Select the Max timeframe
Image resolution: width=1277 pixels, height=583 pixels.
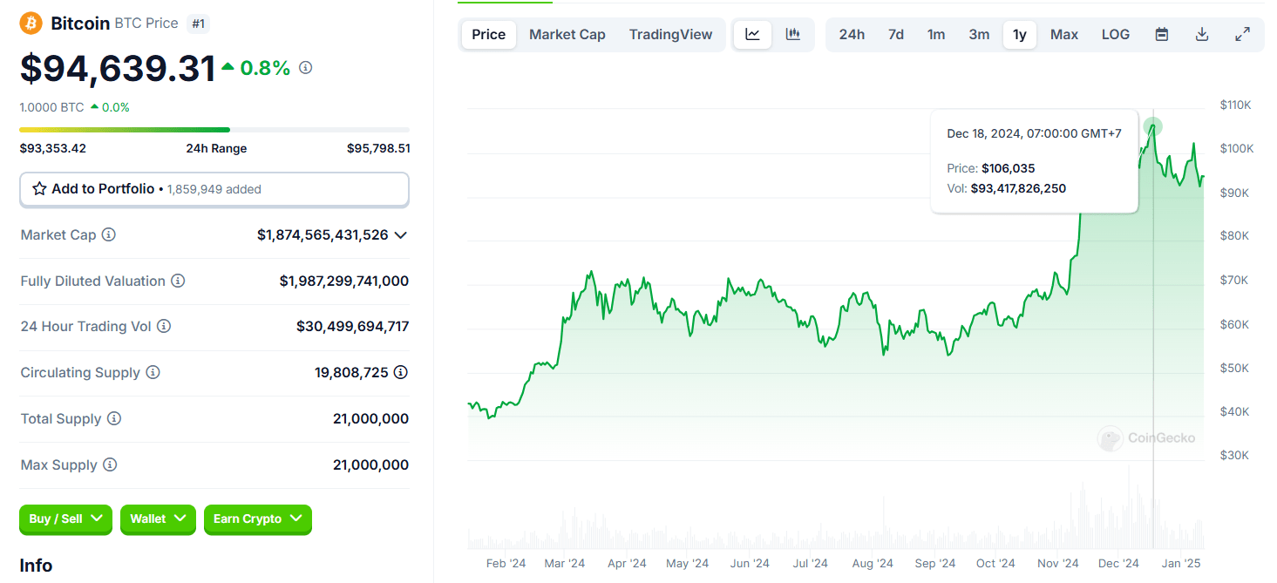[1063, 34]
